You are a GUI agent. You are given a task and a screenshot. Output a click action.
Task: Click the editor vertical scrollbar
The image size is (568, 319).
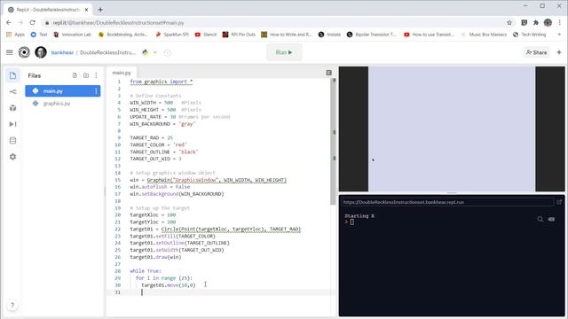coord(334,141)
